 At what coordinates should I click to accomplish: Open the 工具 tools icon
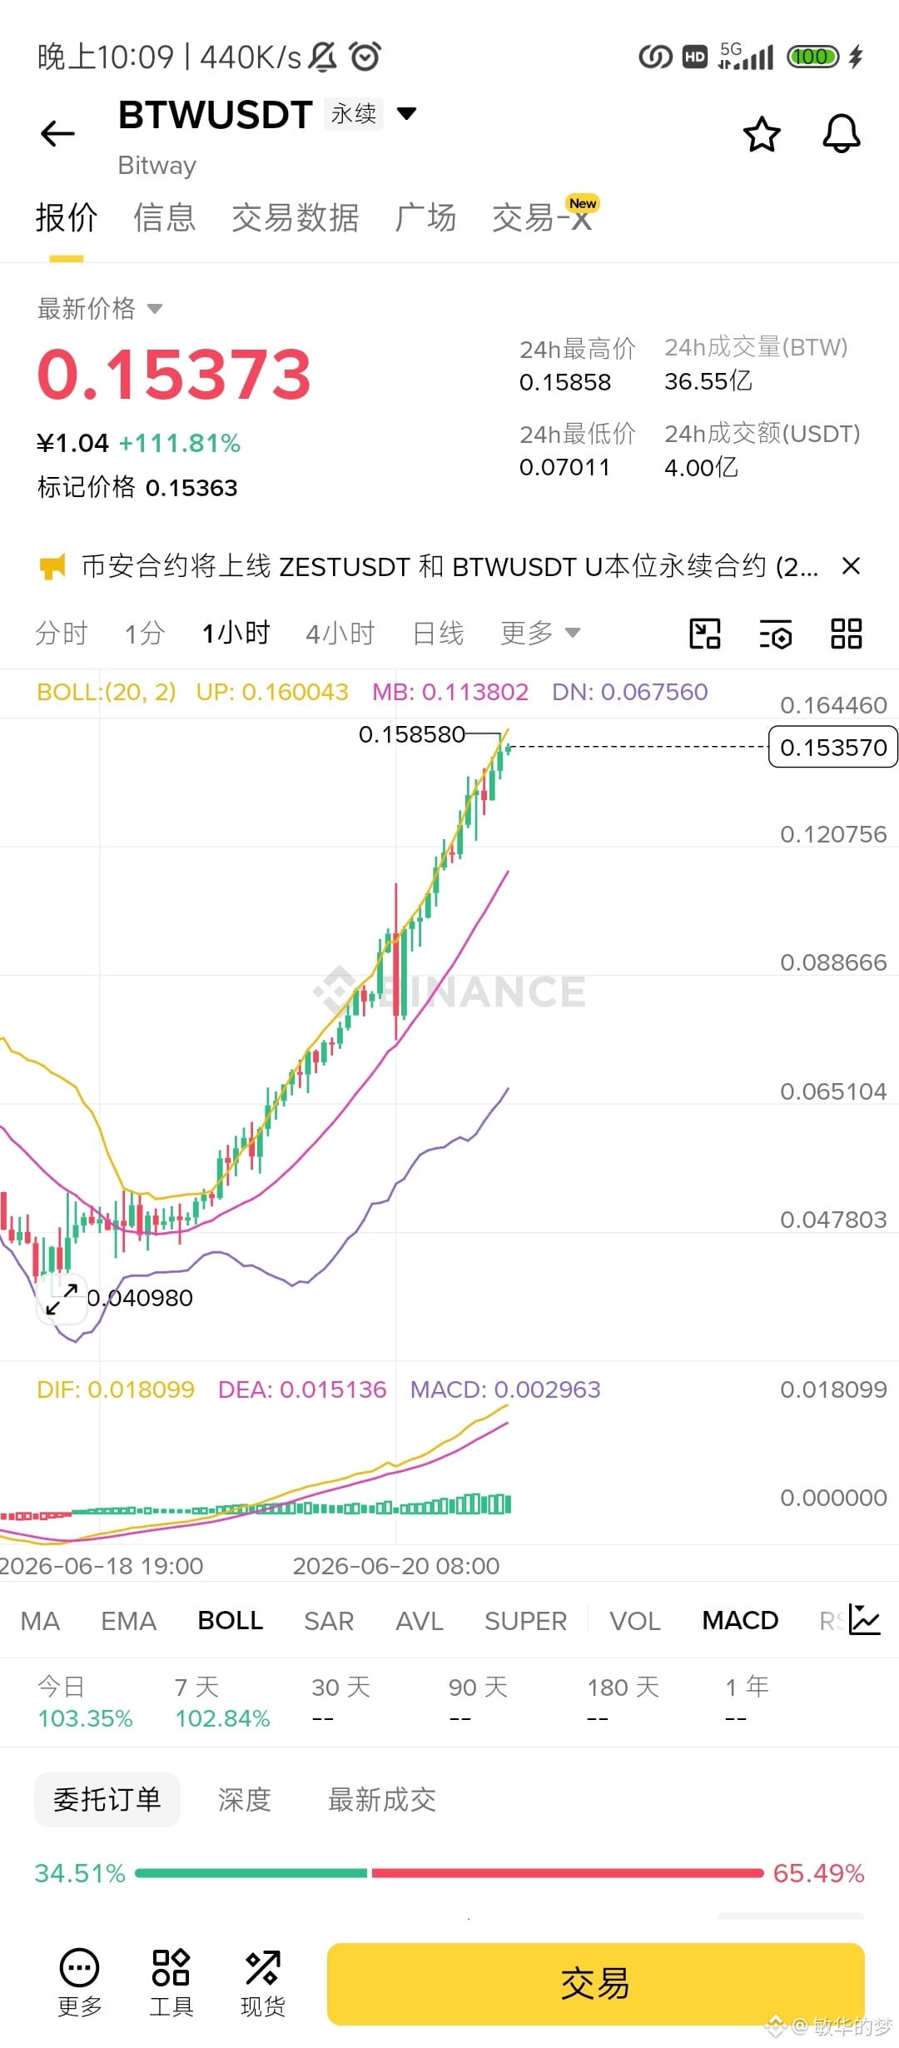[x=171, y=1983]
